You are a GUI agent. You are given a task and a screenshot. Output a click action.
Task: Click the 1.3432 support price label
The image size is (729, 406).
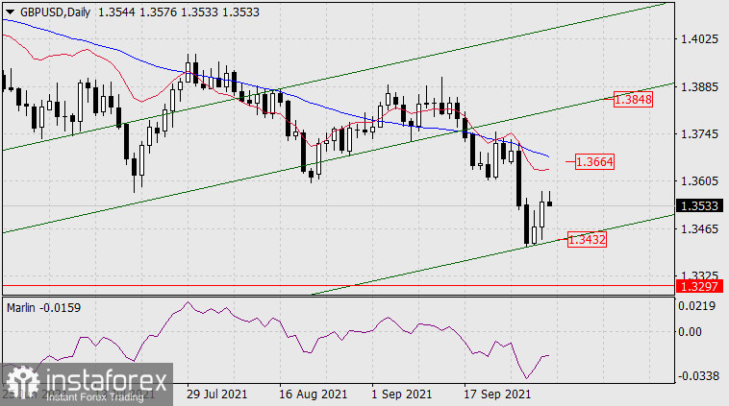[x=587, y=240]
